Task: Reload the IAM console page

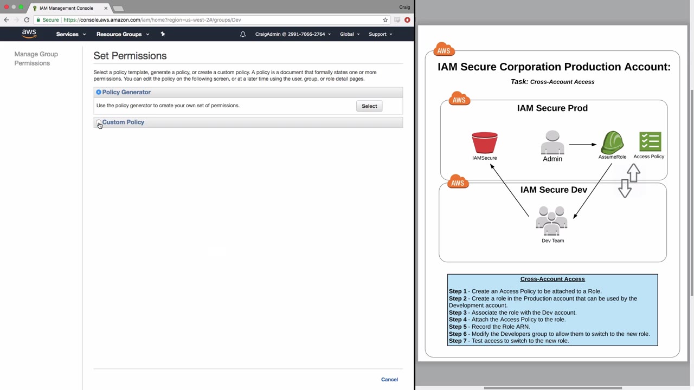Action: [27, 19]
